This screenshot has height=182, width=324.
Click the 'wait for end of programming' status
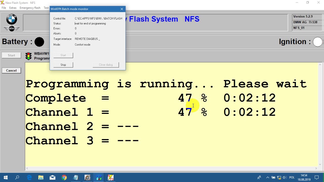pyautogui.click(x=90, y=24)
